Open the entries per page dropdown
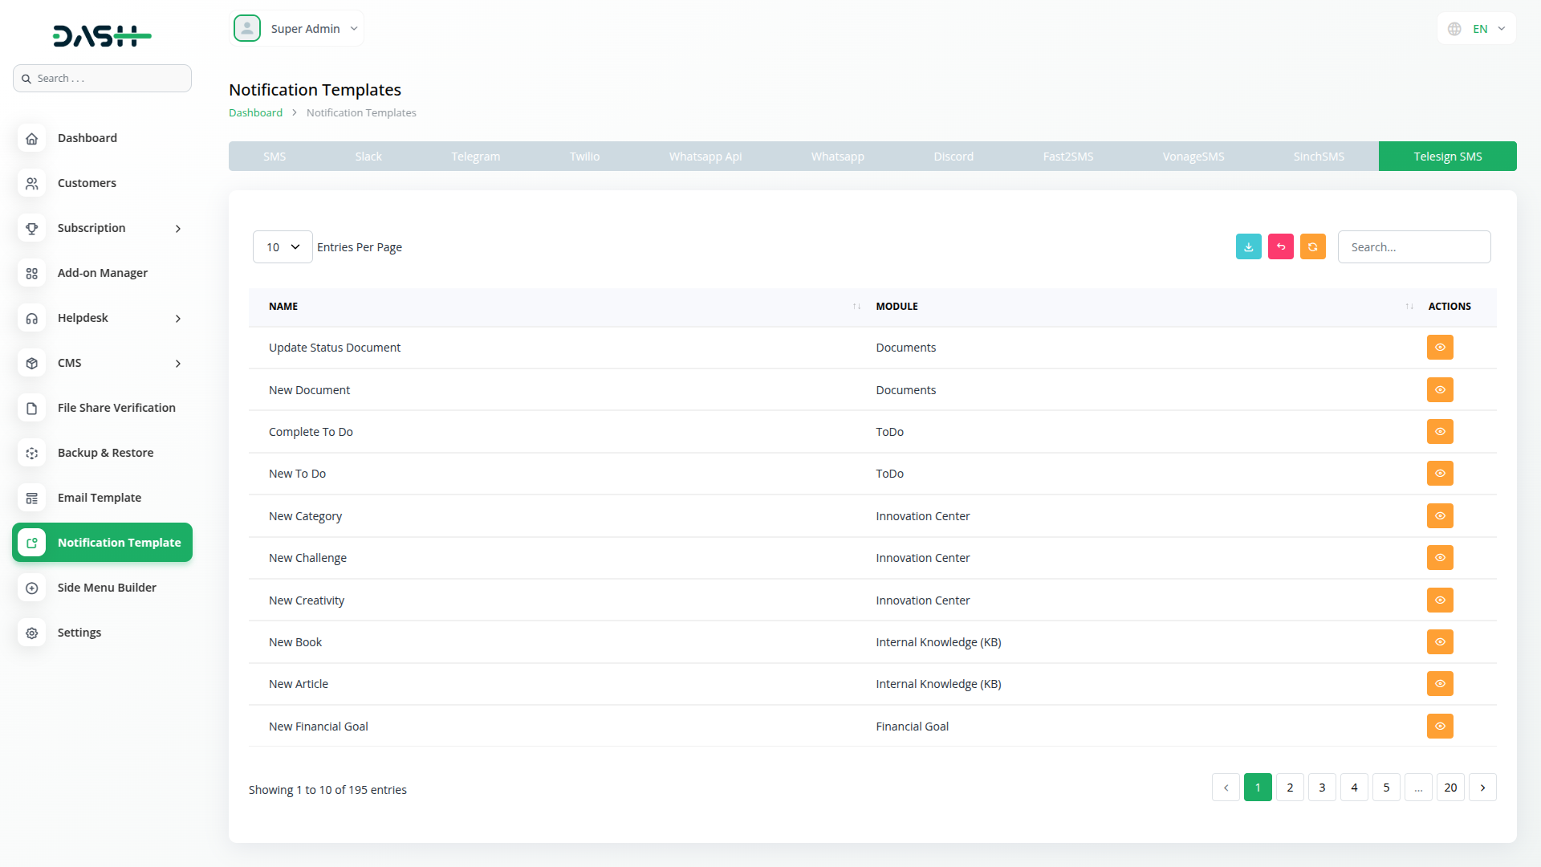The height and width of the screenshot is (867, 1541). pos(283,247)
